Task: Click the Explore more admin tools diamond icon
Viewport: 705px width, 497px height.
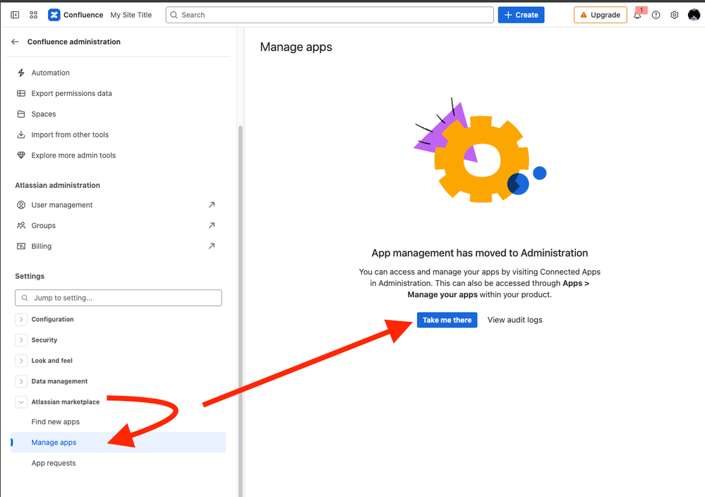Action: pos(20,155)
